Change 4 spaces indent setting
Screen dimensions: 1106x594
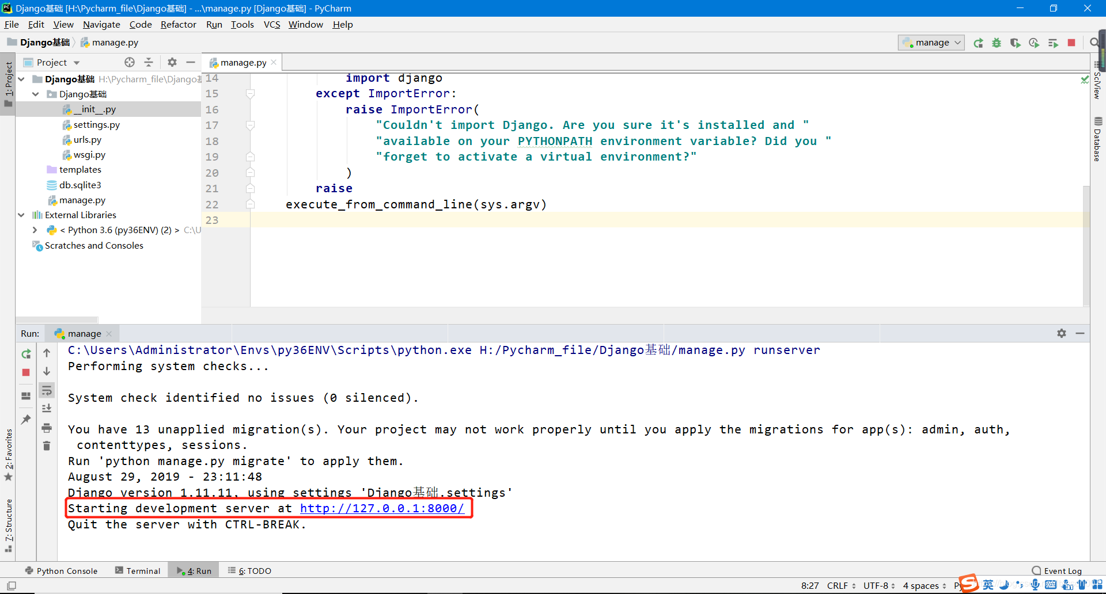click(924, 586)
